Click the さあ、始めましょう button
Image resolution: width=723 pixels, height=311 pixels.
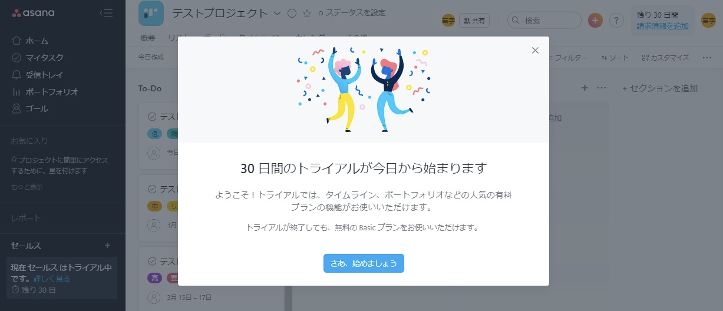(364, 263)
